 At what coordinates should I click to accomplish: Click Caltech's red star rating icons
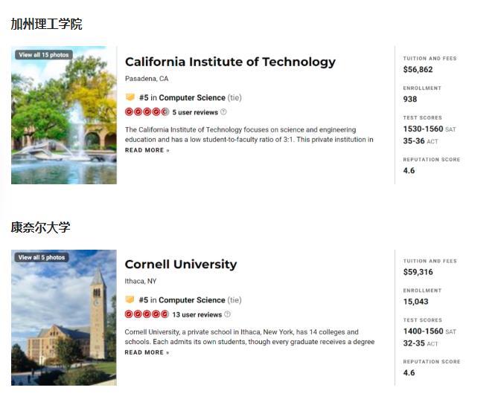(147, 112)
